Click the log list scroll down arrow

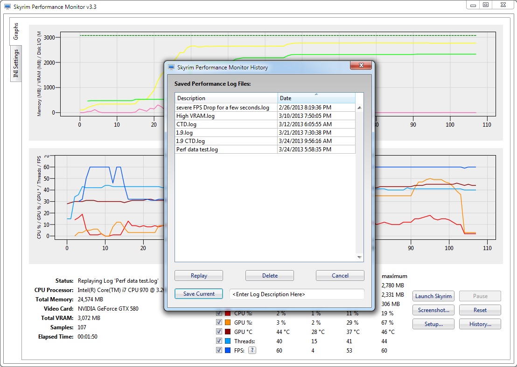click(359, 257)
